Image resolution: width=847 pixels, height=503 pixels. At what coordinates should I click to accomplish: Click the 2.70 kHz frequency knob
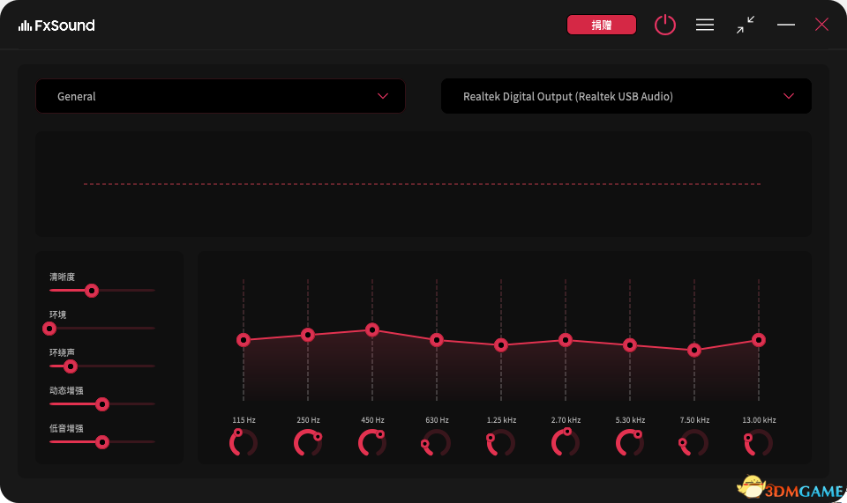[565, 443]
